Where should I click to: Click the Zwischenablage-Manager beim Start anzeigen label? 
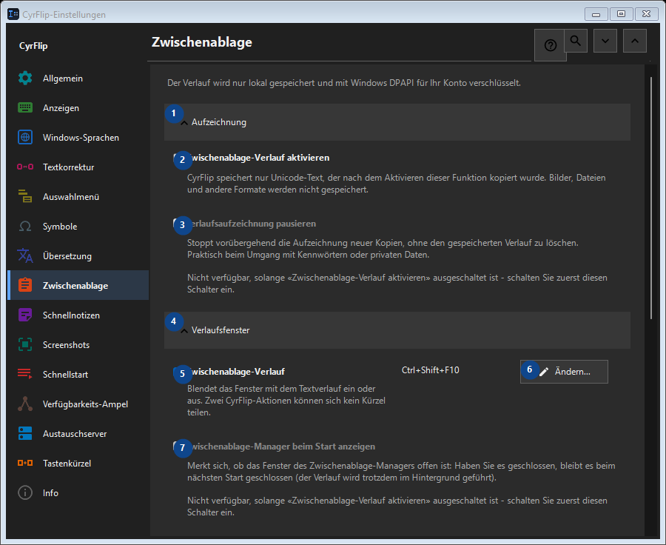point(281,447)
